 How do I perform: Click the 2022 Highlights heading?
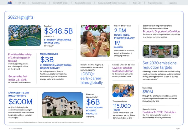[x=18, y=17]
